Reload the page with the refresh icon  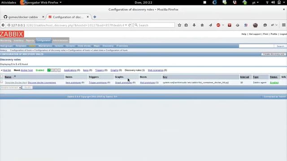(130, 25)
